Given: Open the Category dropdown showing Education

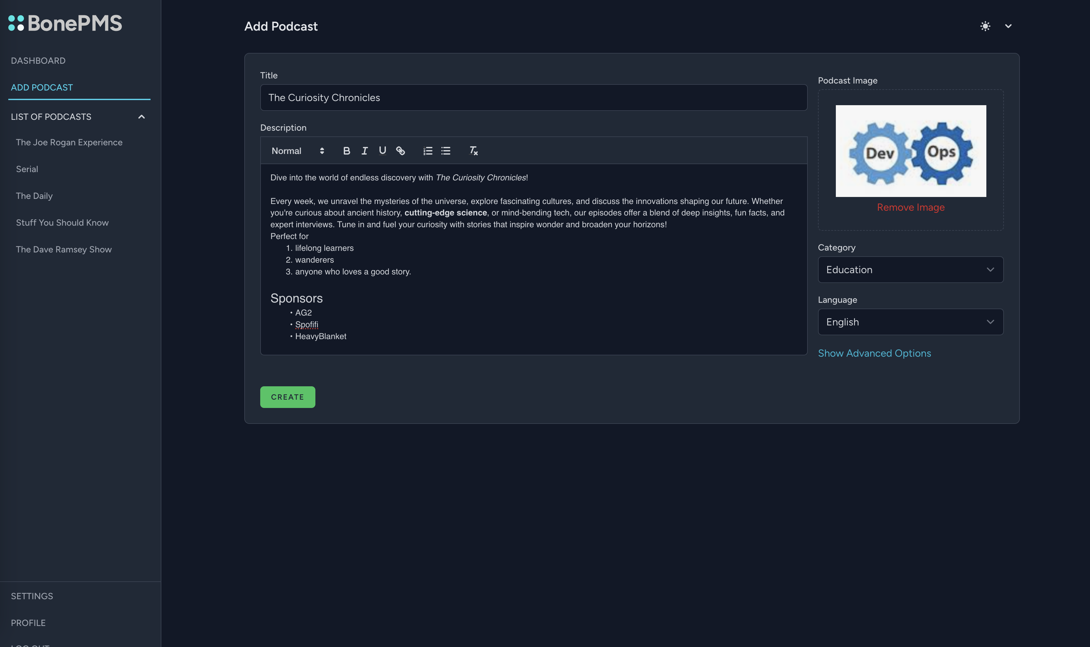Looking at the screenshot, I should (910, 269).
